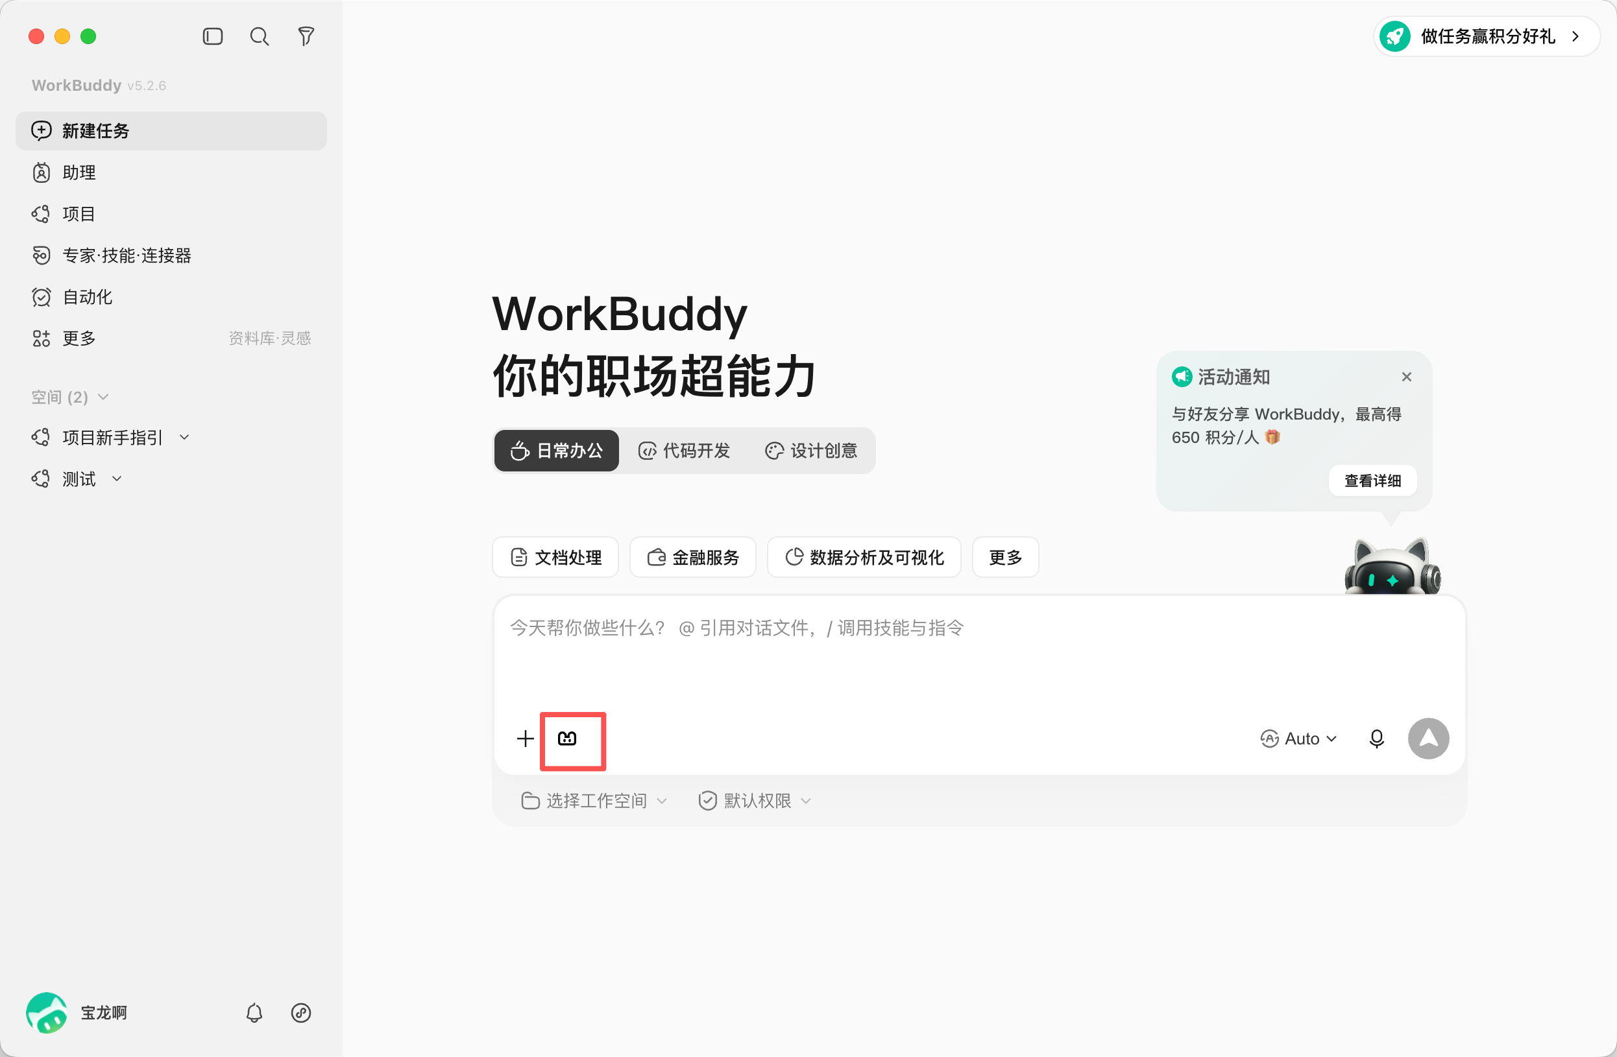Click the 宝龙啊 user avatar

(46, 1012)
